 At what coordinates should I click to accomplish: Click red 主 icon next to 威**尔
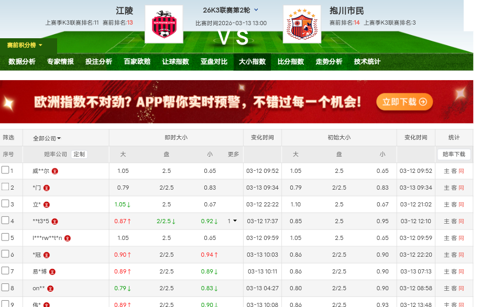coord(54,171)
